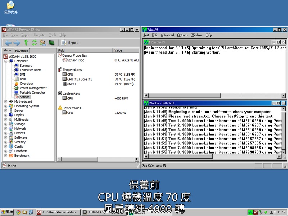This screenshot has height=216, width=288.
Task: Open the Favorites menu in AIDA64
Action: 40,35
